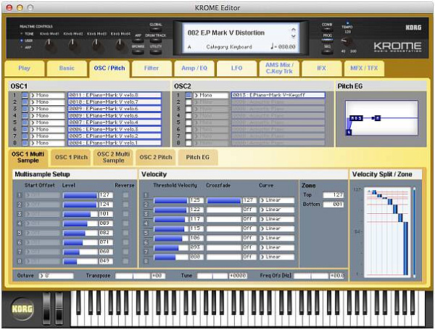Screen dimensions: 435x330
Task: Select the S start node in Pitch EG graph
Action: click(349, 132)
